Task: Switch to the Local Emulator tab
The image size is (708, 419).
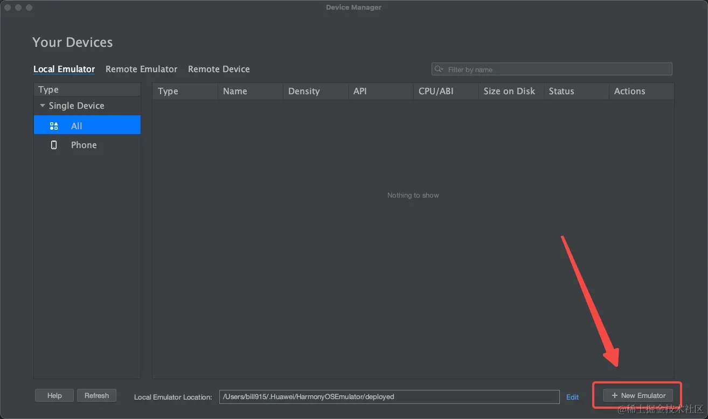Action: [x=64, y=69]
